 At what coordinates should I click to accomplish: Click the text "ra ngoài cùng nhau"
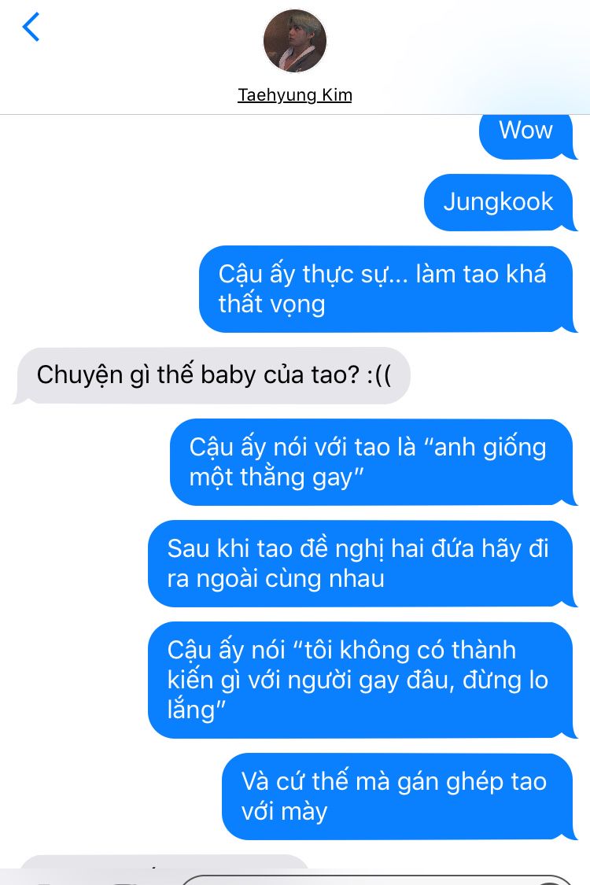coord(276,579)
